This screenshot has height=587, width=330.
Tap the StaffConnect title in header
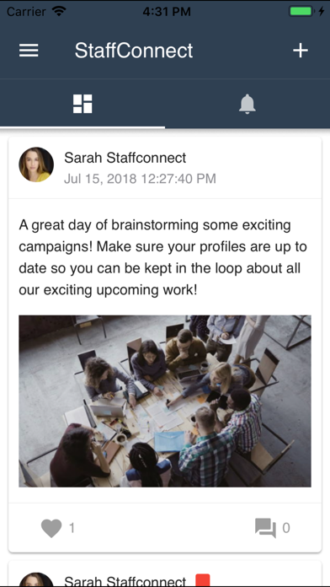[x=134, y=50]
